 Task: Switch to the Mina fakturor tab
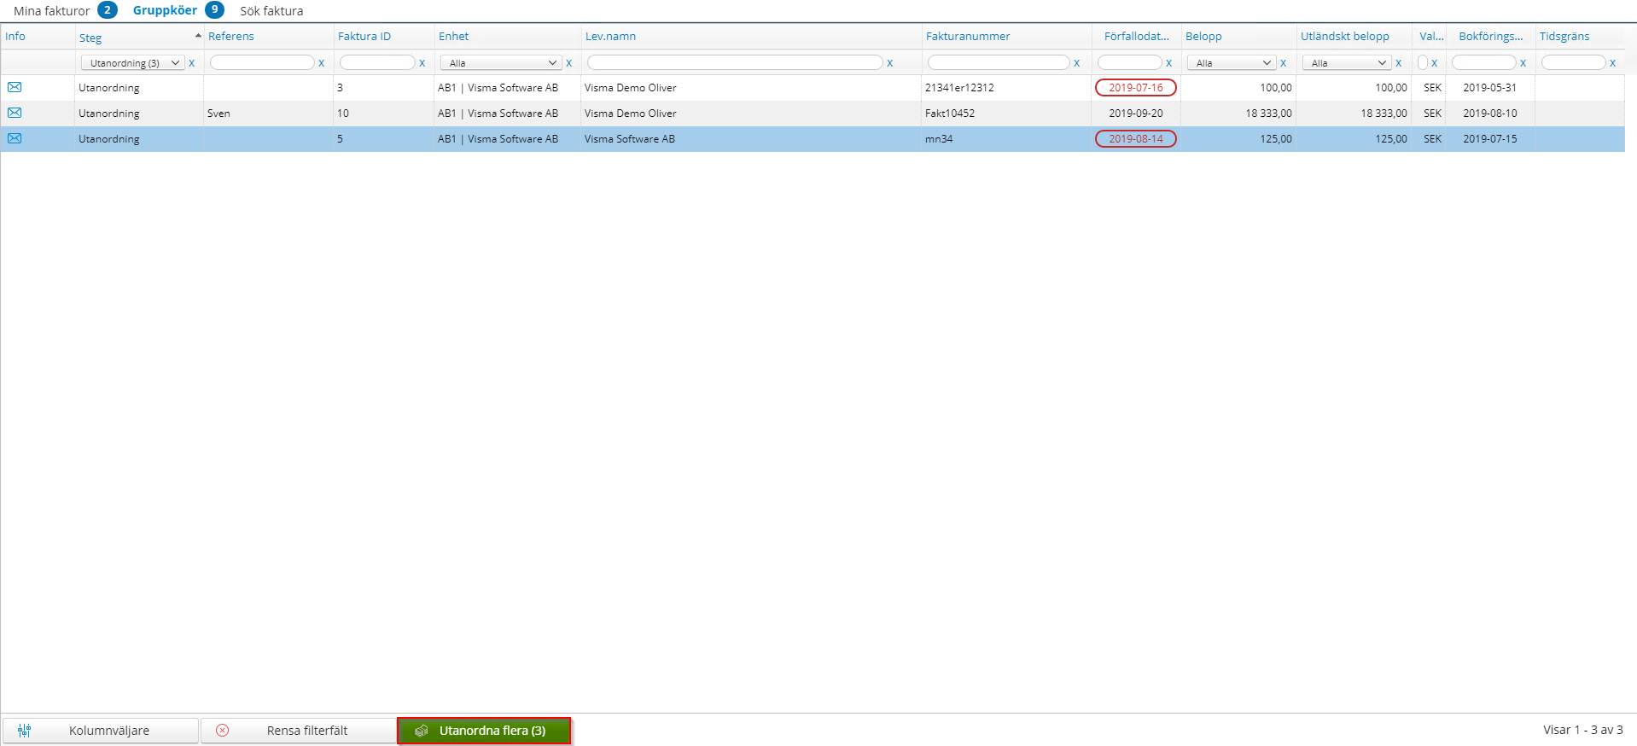pos(51,11)
